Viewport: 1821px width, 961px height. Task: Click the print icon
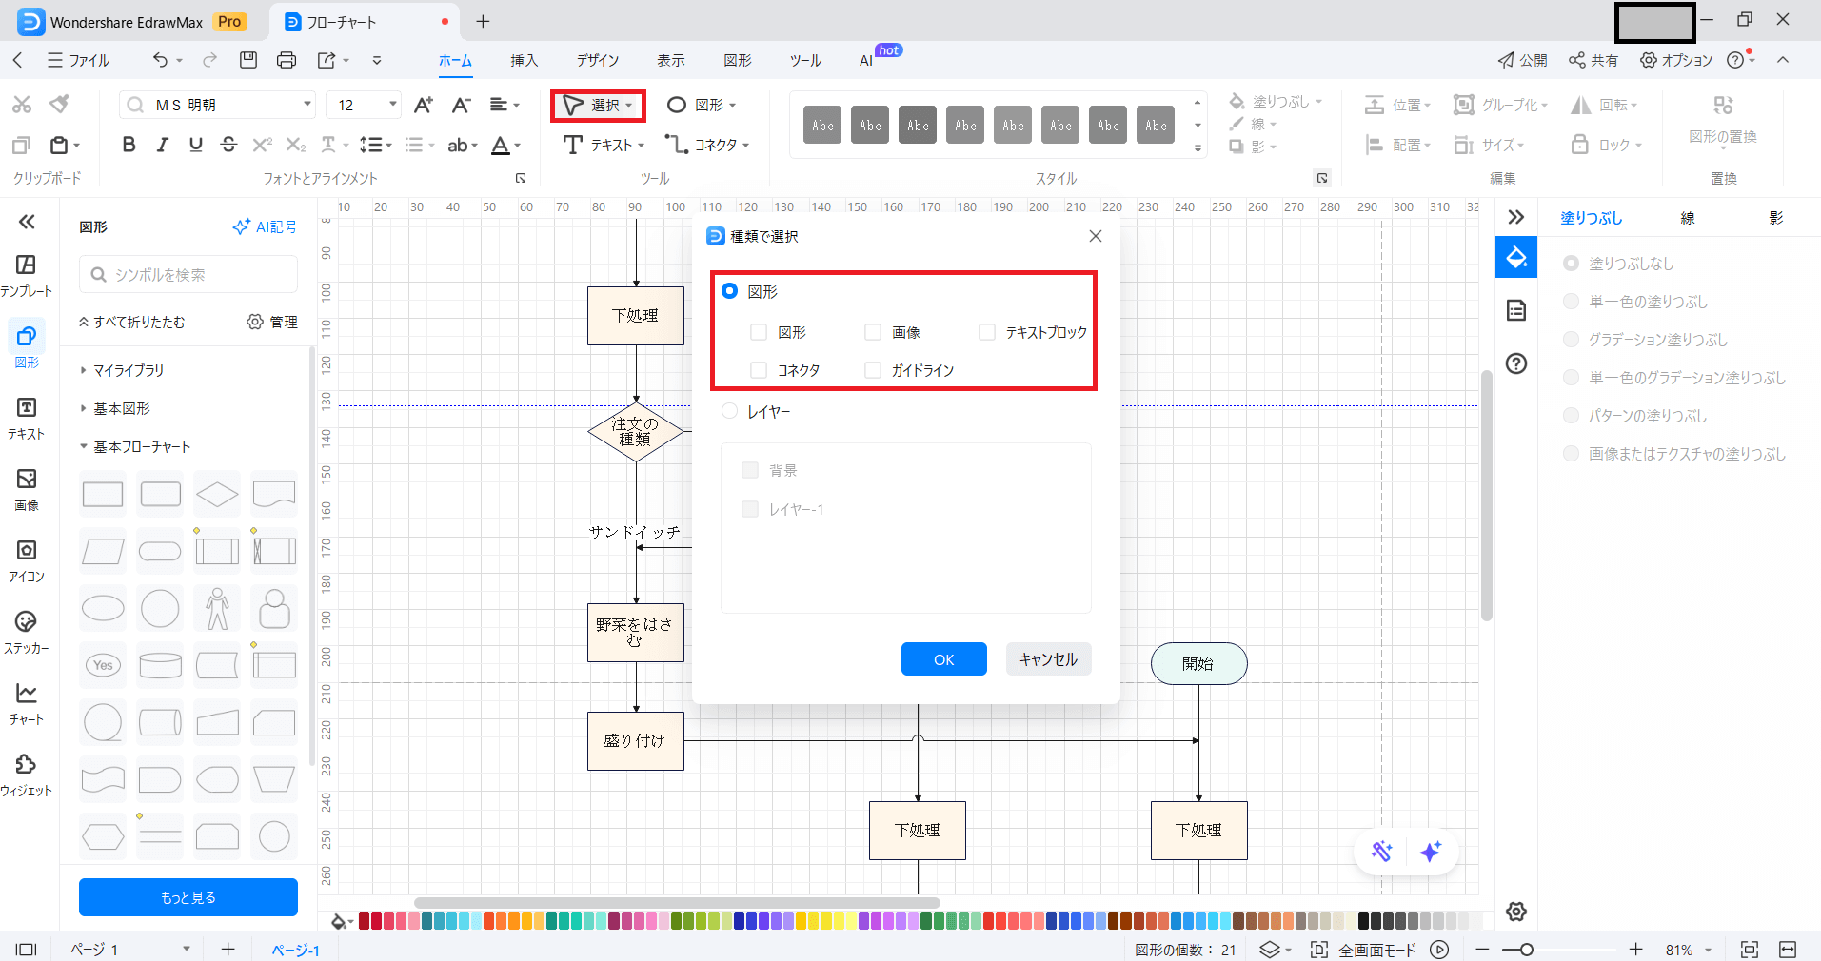(287, 60)
